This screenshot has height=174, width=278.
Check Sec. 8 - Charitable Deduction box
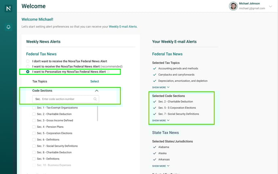[34, 152]
